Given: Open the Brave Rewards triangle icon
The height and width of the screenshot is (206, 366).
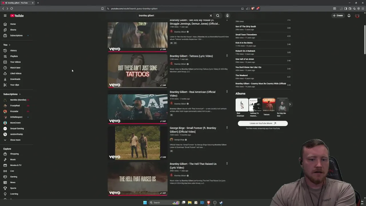Looking at the screenshot, I should pyautogui.click(x=257, y=9).
